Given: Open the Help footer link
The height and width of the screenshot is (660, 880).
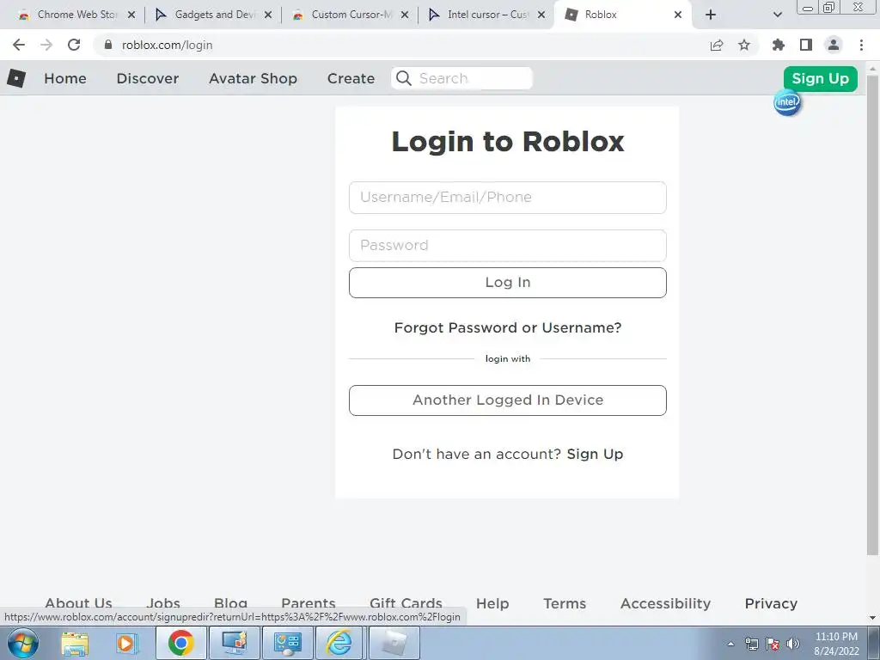Looking at the screenshot, I should pos(492,603).
